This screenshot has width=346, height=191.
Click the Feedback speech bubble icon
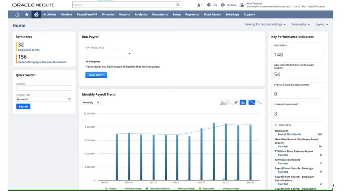pyautogui.click(x=223, y=5)
